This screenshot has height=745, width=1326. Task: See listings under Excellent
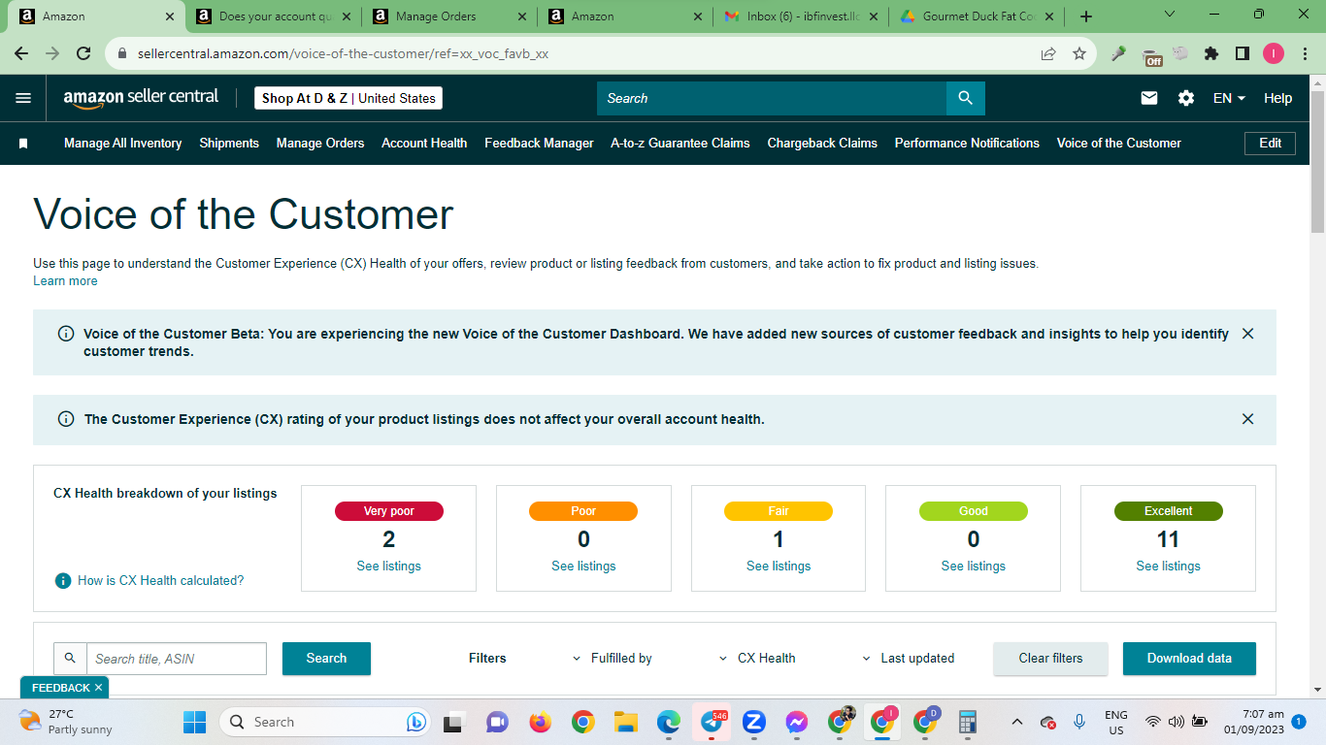[x=1169, y=567]
